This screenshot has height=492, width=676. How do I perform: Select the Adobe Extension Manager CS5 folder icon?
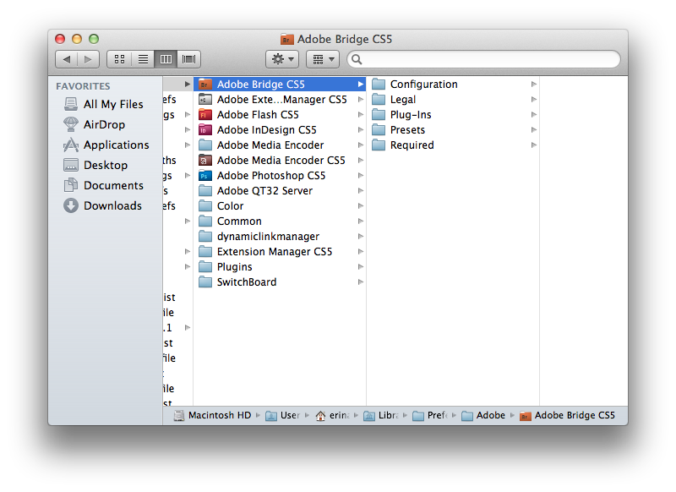pos(205,99)
